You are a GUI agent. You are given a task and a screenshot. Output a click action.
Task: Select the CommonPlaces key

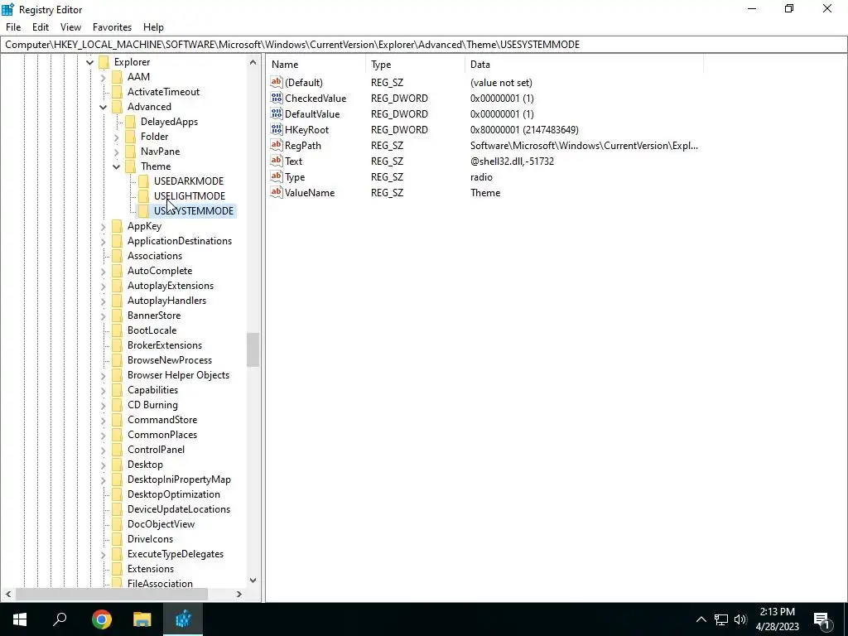[162, 435]
